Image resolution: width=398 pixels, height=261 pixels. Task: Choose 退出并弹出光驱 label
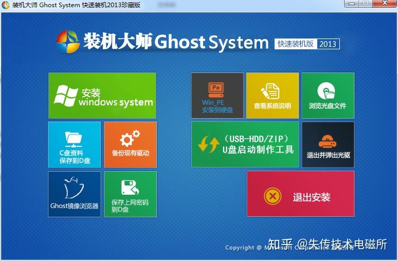329,155
